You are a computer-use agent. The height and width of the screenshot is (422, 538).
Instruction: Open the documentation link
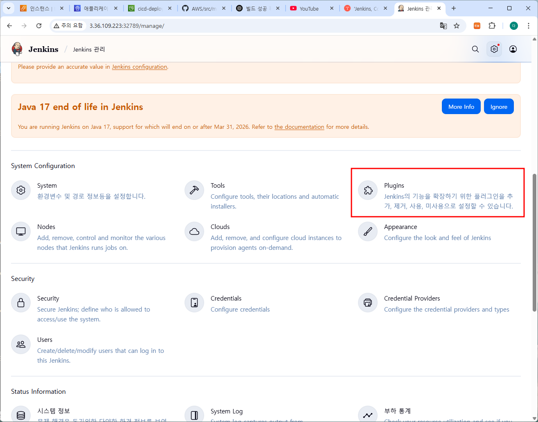(299, 127)
